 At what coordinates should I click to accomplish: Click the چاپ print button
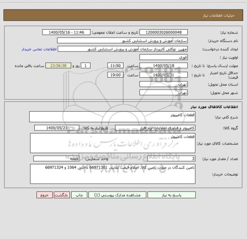(x=79, y=195)
